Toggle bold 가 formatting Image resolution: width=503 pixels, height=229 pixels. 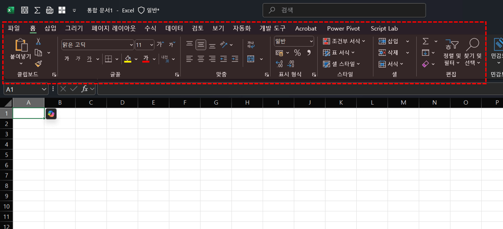67,59
